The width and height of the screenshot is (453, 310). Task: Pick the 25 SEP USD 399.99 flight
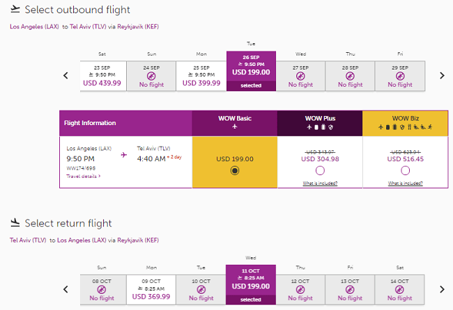[201, 76]
